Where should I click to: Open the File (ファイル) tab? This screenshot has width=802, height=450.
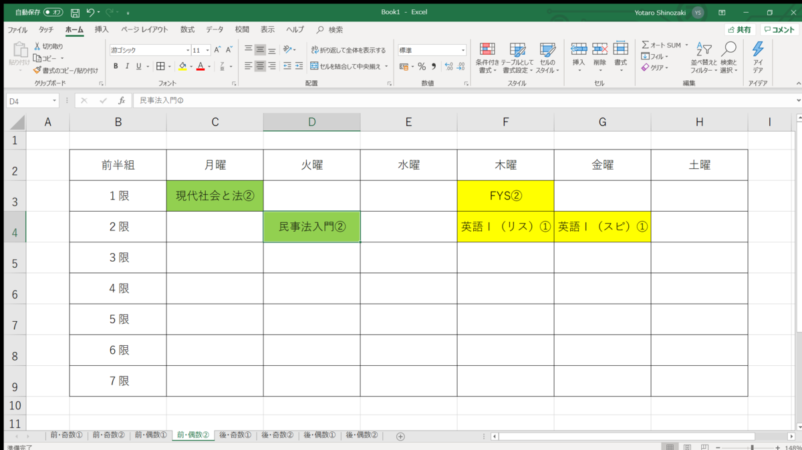click(17, 29)
